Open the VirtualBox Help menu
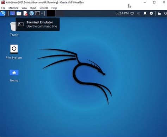This screenshot has width=167, height=137. 54,8
